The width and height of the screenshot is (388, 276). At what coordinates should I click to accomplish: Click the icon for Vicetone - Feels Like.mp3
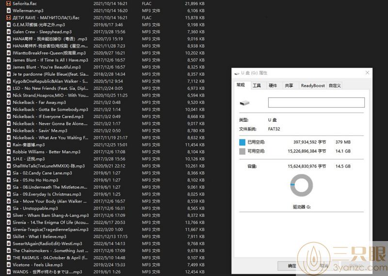coord(9,265)
